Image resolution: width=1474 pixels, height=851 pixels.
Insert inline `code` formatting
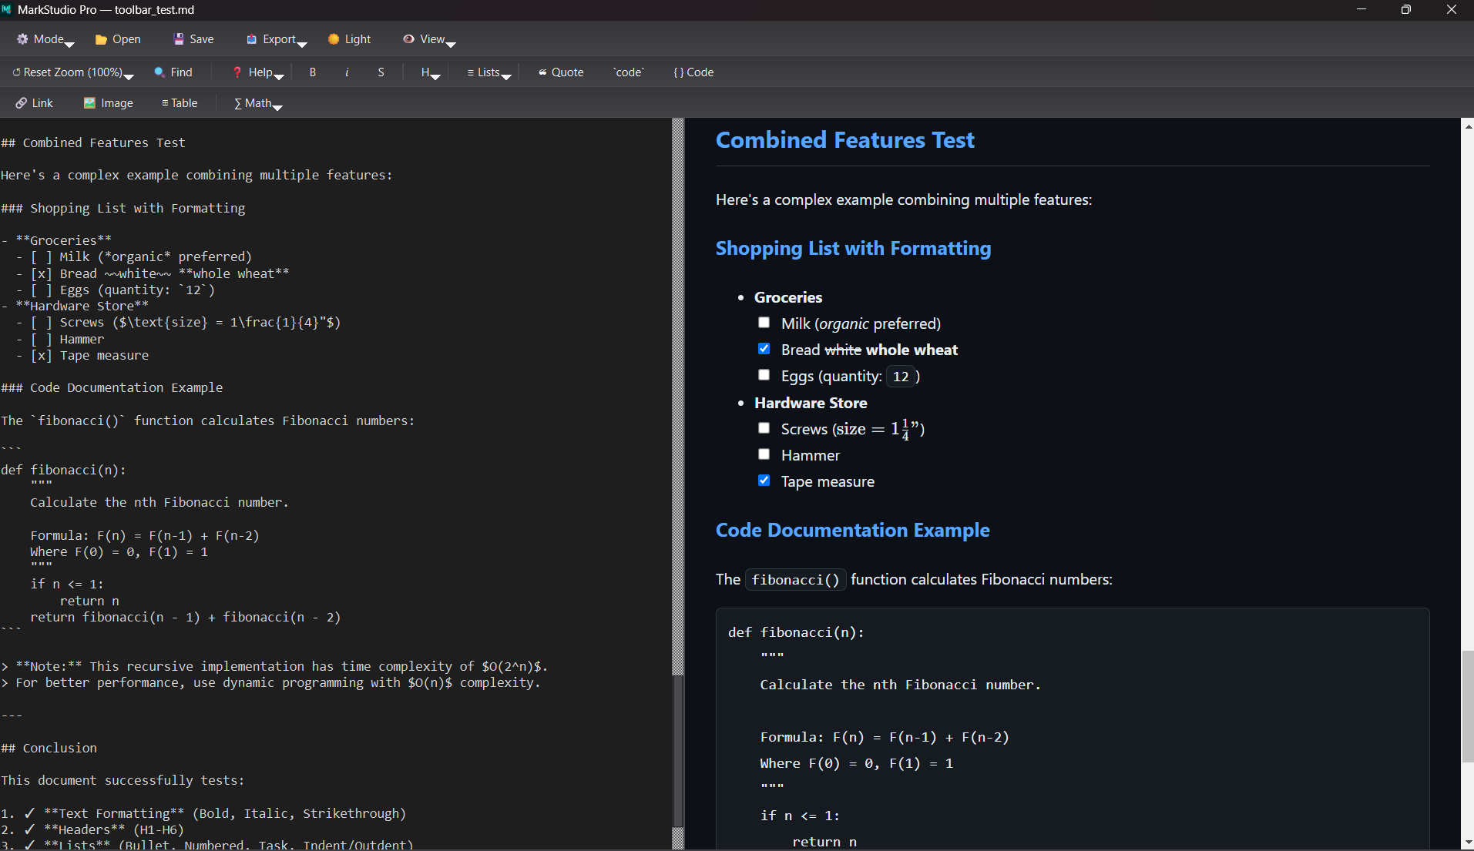628,72
